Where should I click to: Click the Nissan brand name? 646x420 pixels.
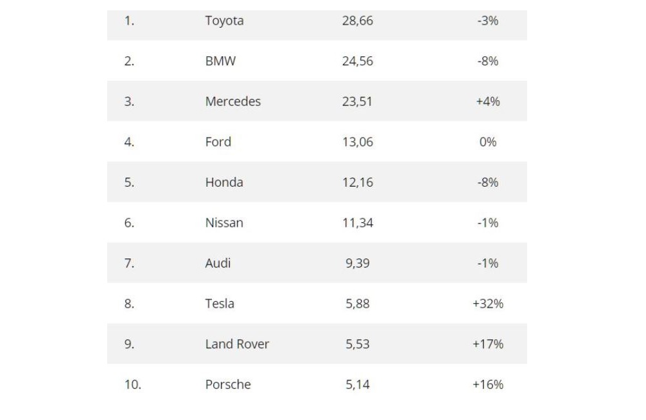(x=224, y=223)
